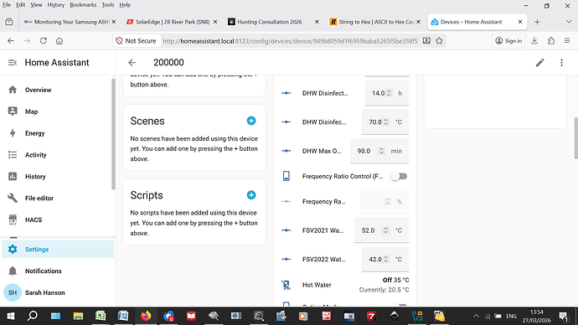
Task: Adjust the 14.0 h stepper arrows
Action: (389, 93)
